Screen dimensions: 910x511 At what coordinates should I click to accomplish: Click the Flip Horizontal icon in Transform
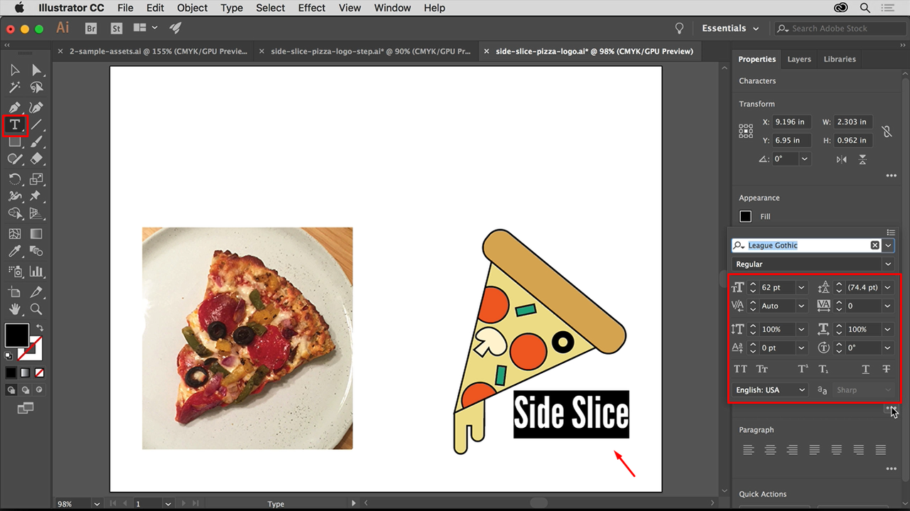842,159
